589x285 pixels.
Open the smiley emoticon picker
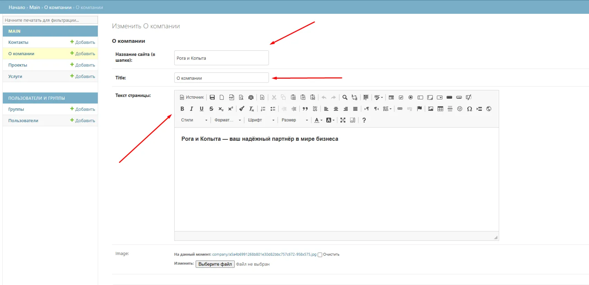pos(460,109)
